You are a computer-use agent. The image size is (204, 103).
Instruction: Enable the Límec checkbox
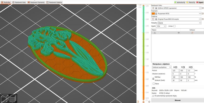click(x=174, y=26)
